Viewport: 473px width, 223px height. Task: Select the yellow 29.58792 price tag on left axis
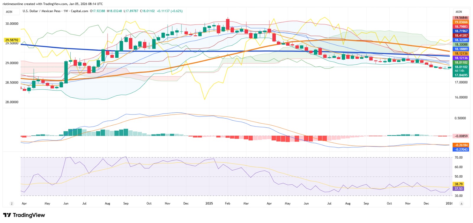tap(12, 40)
